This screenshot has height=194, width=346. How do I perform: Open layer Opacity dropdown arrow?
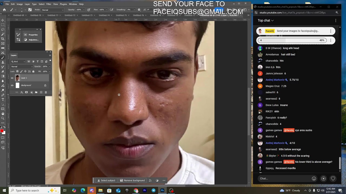coord(49,67)
